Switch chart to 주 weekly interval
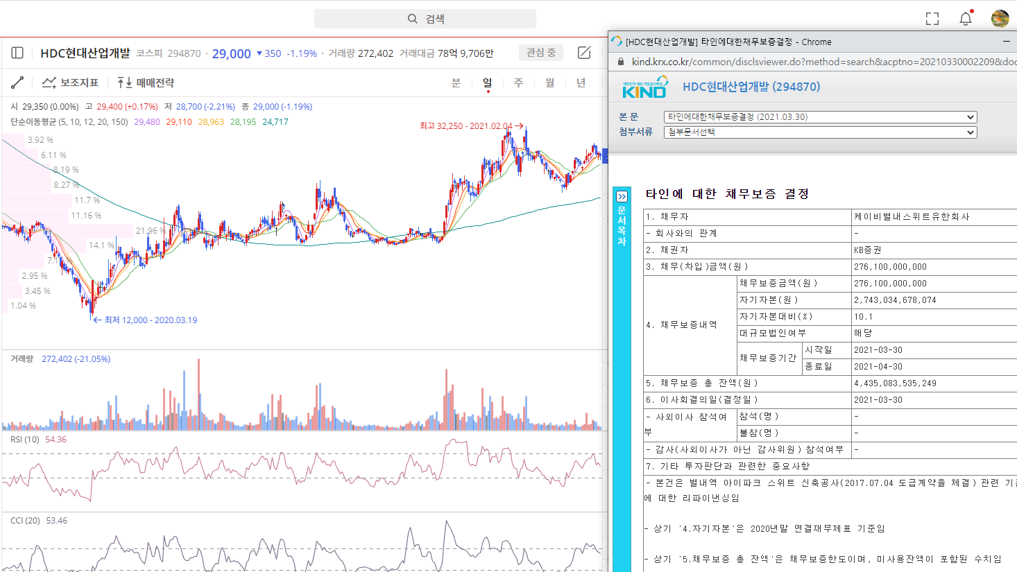The image size is (1017, 572). point(518,83)
